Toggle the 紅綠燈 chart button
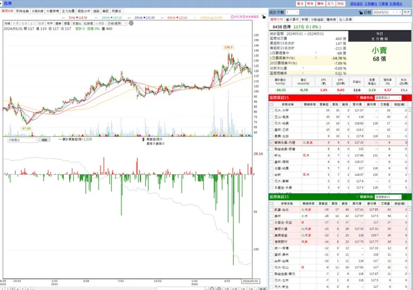The image size is (413, 290). pos(88,23)
